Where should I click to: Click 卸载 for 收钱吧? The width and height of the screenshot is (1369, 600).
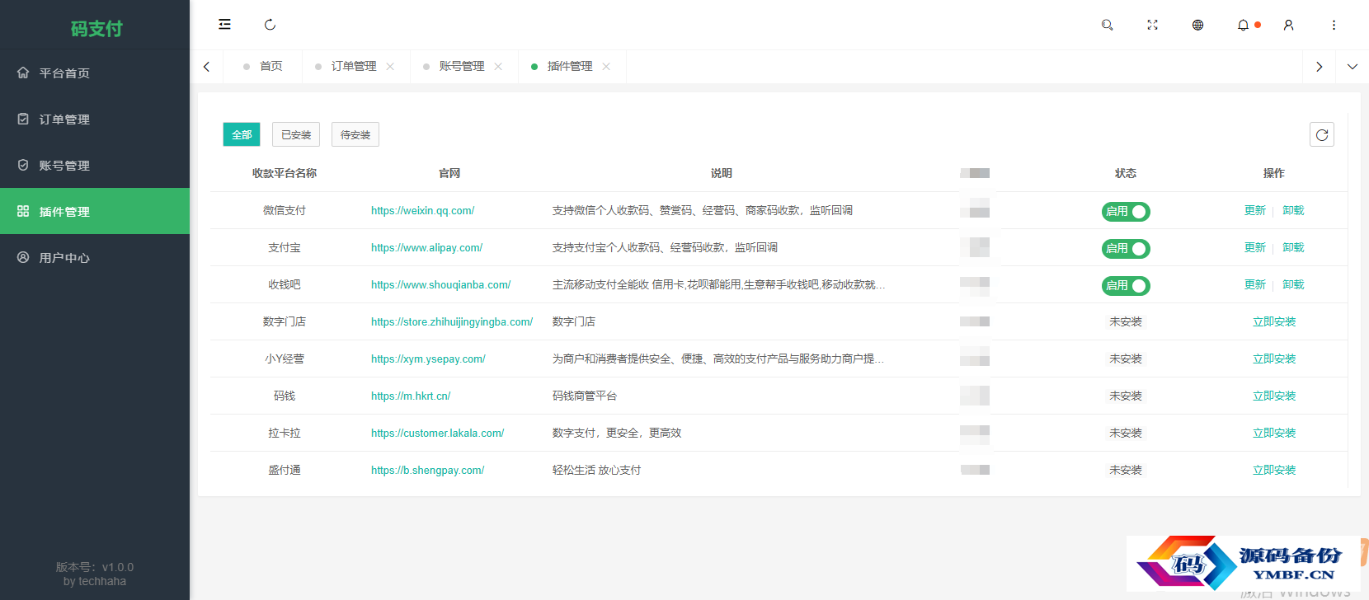(x=1293, y=284)
